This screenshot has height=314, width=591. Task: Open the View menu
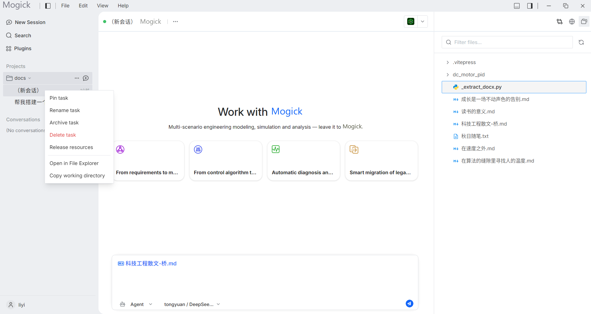(103, 6)
